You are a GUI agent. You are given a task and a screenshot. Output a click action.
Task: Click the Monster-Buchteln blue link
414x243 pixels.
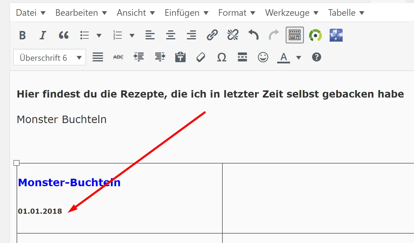click(69, 182)
